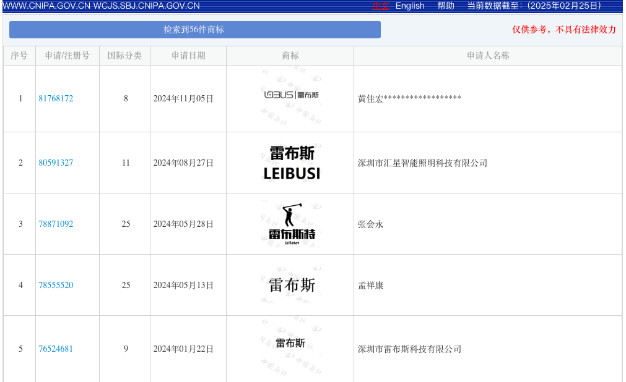Click the 申请日期 column header
The height and width of the screenshot is (382, 626).
click(x=188, y=56)
